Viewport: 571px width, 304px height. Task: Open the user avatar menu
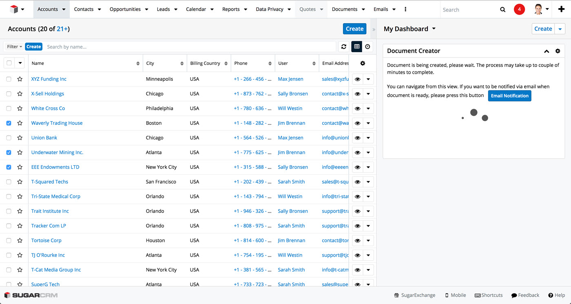coord(542,9)
